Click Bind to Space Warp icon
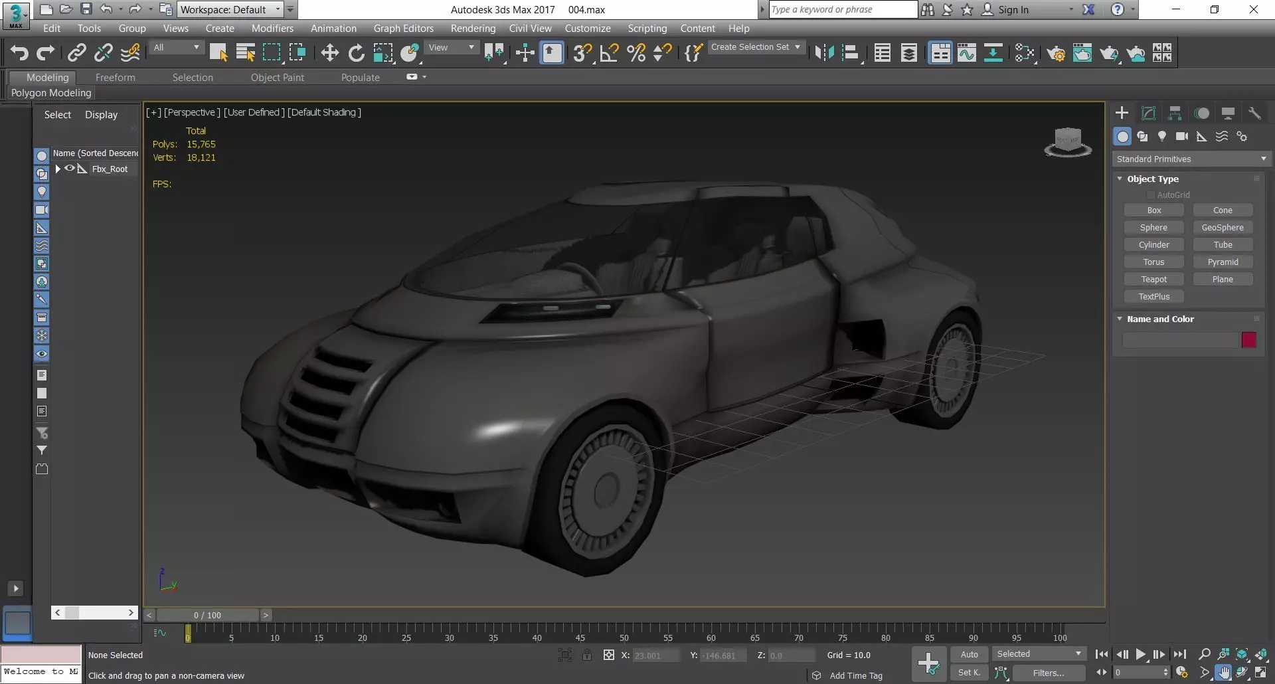 130,53
